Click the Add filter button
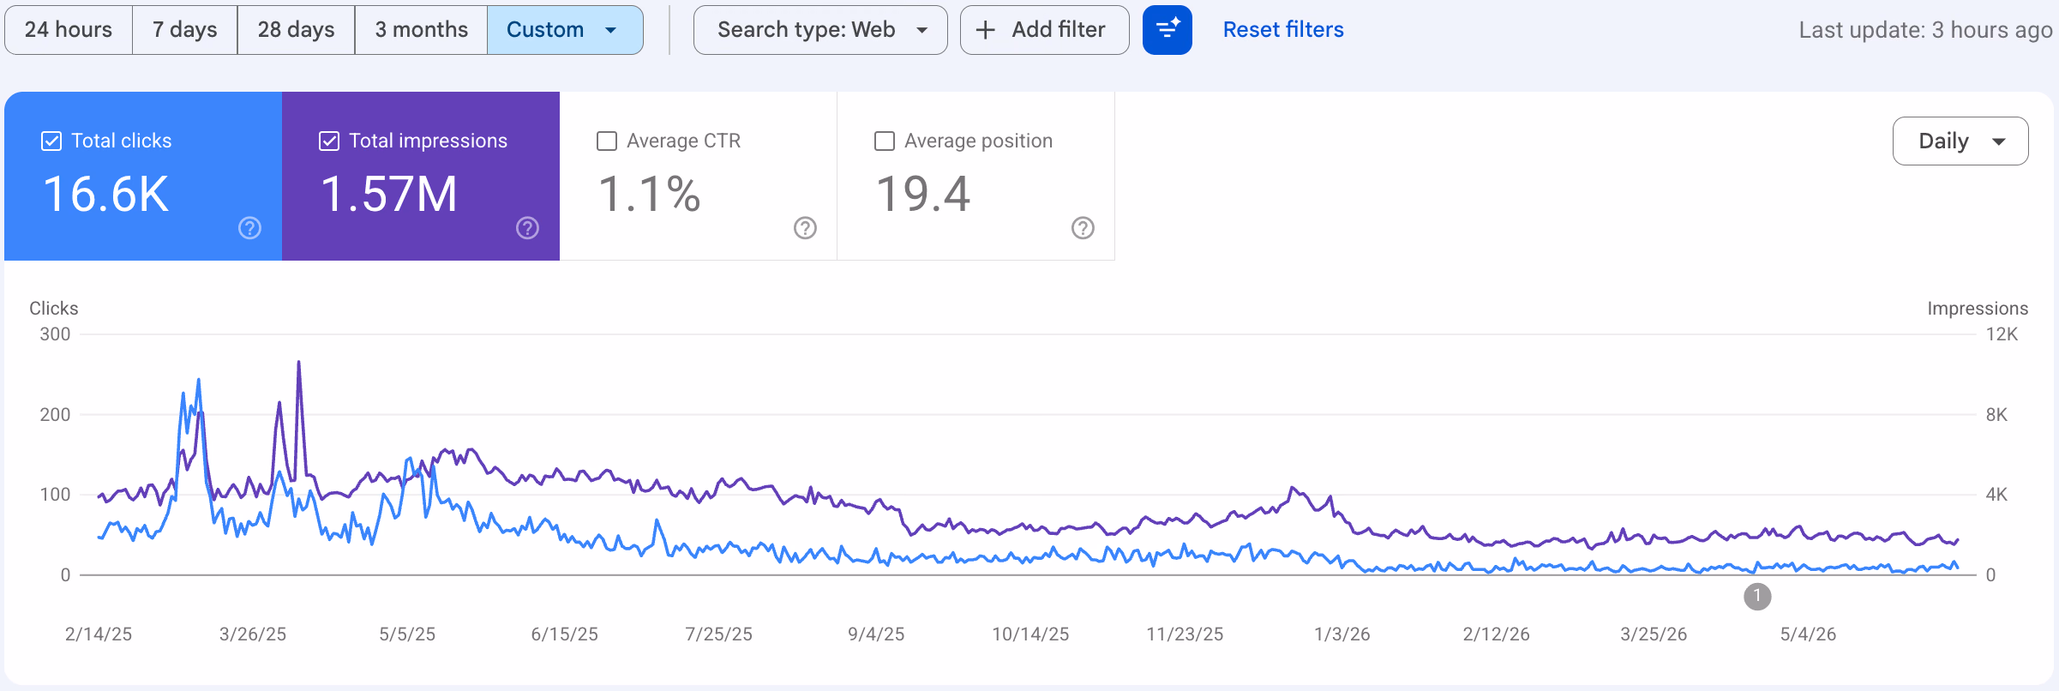 coord(1044,30)
